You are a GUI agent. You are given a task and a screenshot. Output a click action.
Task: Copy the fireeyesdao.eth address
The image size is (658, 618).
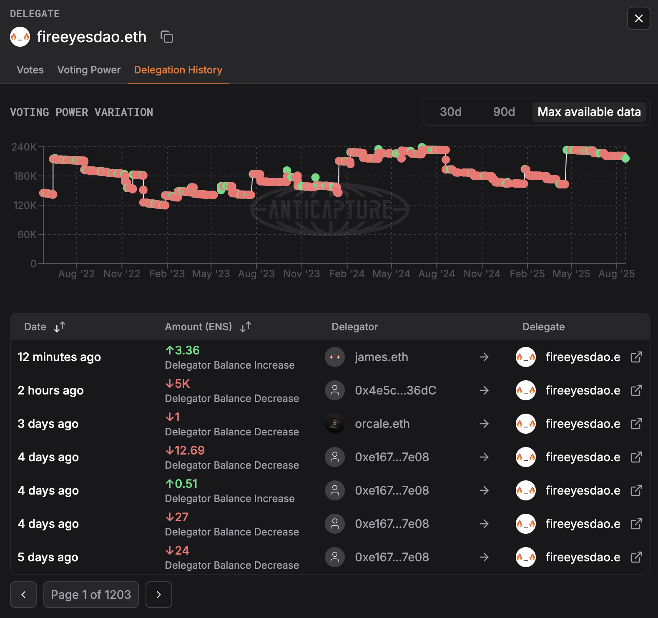pos(167,37)
